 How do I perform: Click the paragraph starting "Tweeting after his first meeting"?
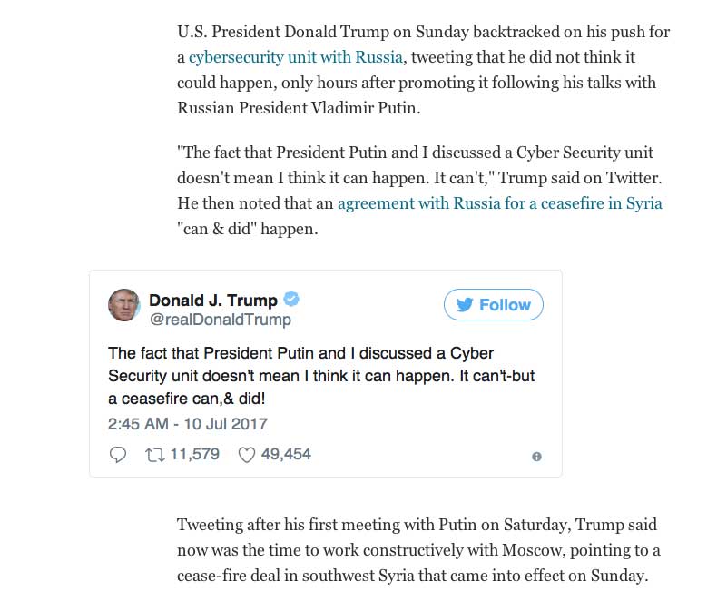point(418,550)
